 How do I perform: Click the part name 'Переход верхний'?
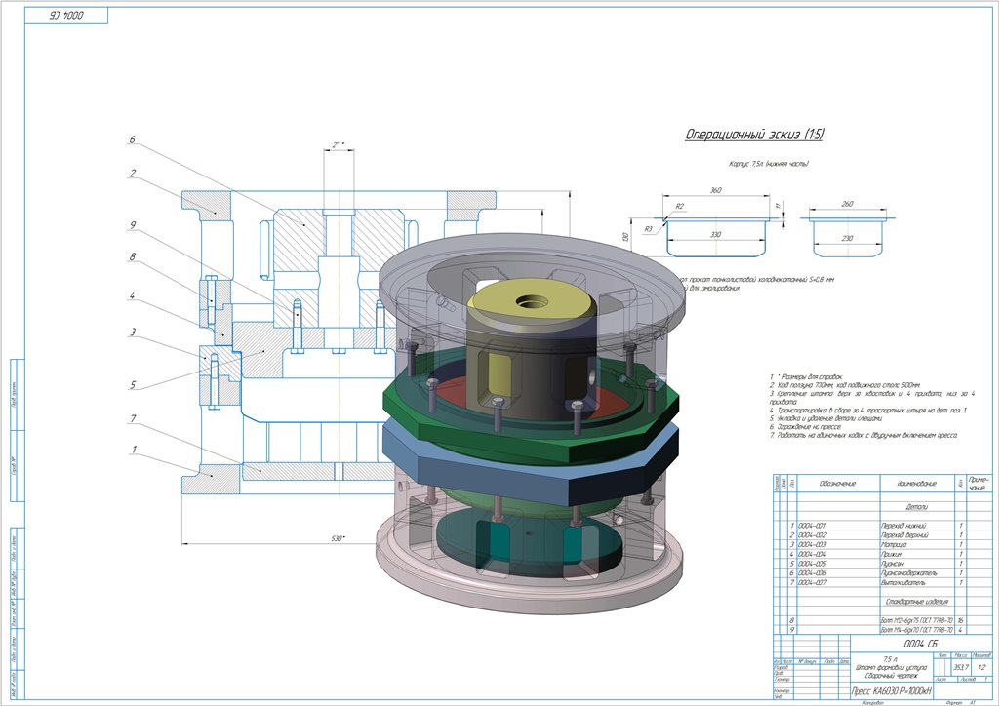coord(904,535)
